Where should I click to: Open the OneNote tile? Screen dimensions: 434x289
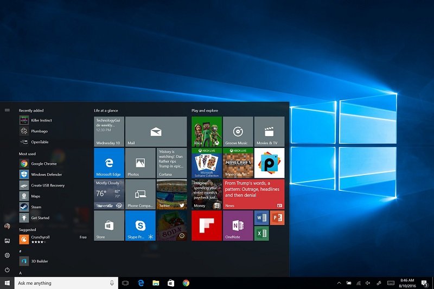coord(238,226)
